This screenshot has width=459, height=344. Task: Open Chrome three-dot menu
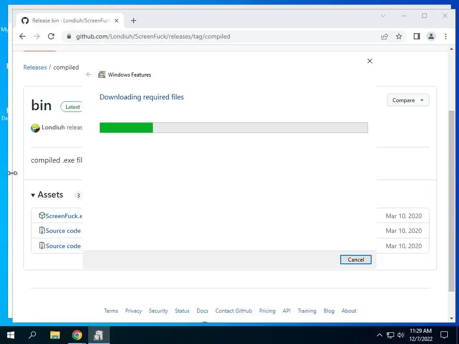click(x=446, y=36)
